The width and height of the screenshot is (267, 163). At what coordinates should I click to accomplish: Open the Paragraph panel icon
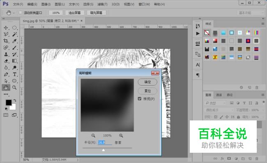pyautogui.click(x=198, y=75)
